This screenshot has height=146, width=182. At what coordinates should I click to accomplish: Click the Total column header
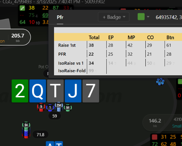[94, 37]
